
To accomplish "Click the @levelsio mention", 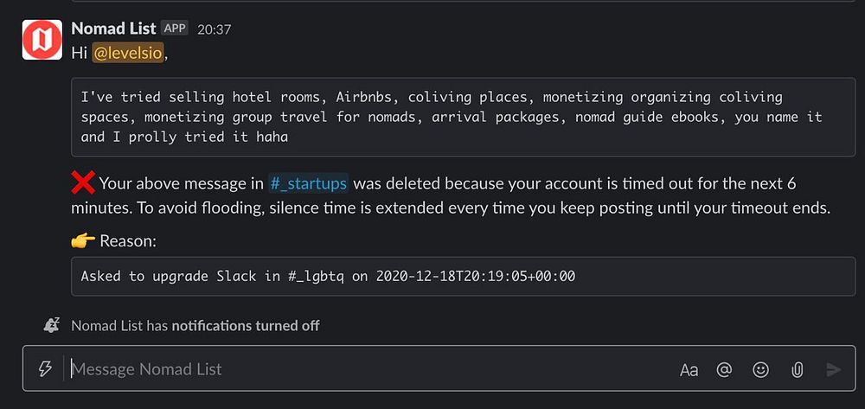I will [127, 53].
